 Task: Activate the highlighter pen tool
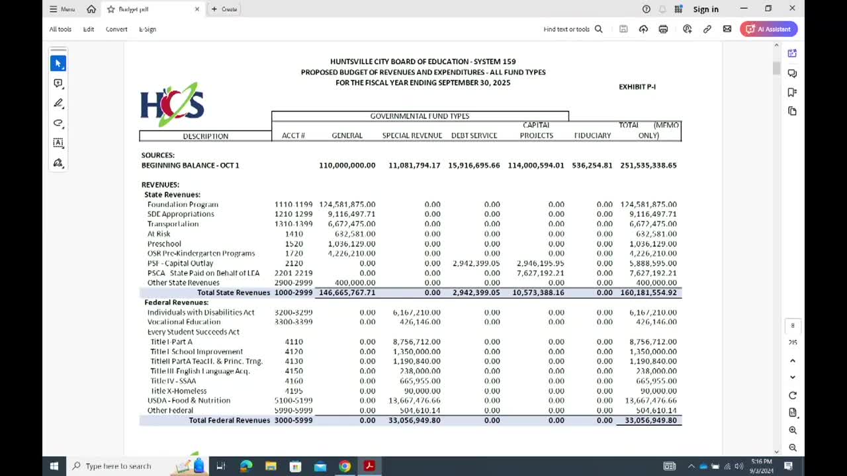58,103
